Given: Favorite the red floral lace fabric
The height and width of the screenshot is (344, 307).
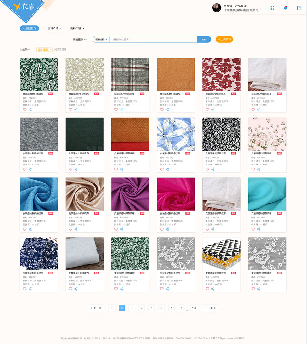Looking at the screenshot, I should pyautogui.click(x=207, y=110).
